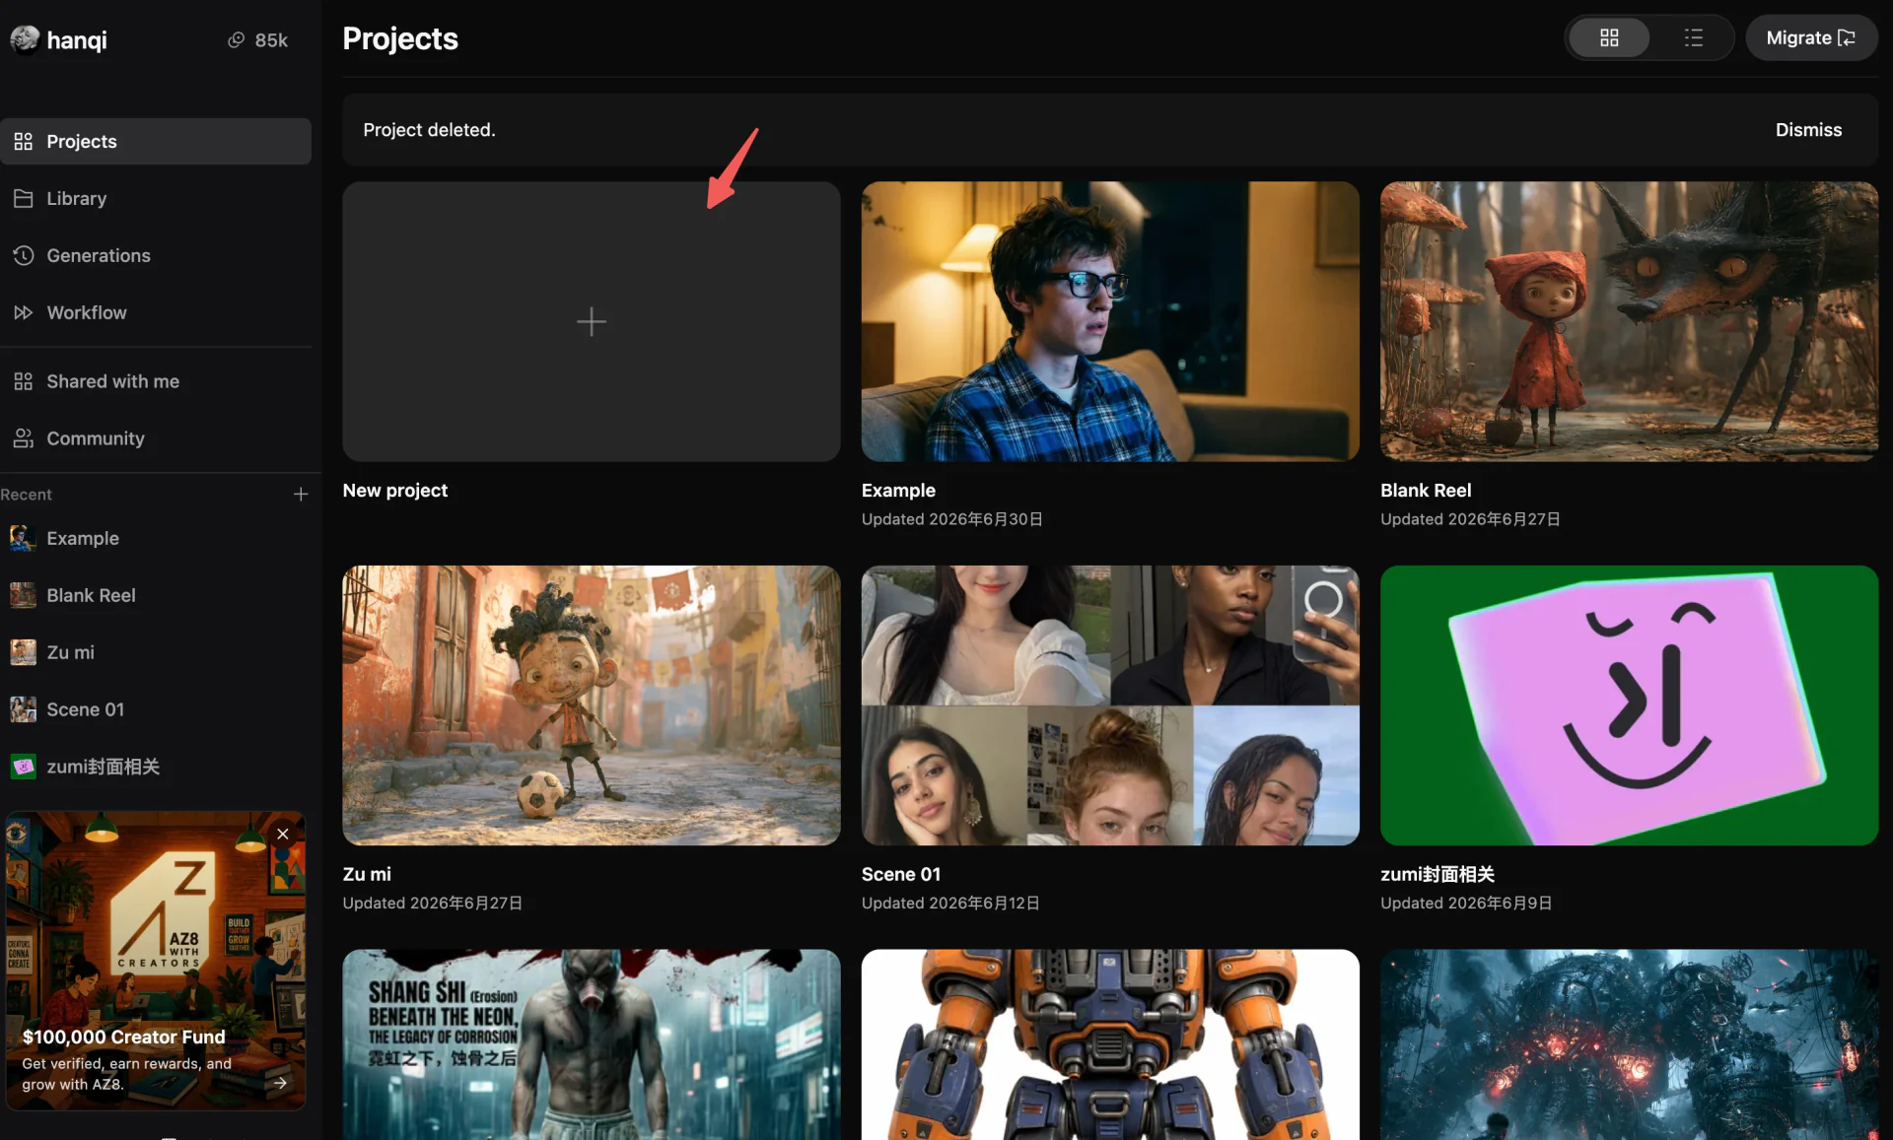1893x1140 pixels.
Task: Click 'Updated 2026年6月30日' under Example
Action: pyautogui.click(x=952, y=519)
